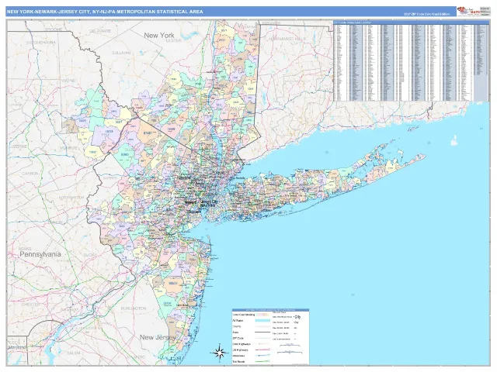The image size is (497, 372).
Task: Click the 'Toll Roads' legend label
Action: (x=238, y=362)
